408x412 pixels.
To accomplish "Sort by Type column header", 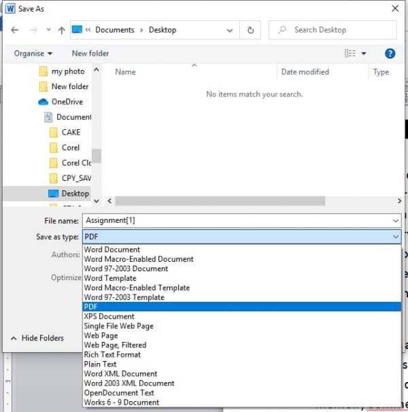I will [381, 72].
